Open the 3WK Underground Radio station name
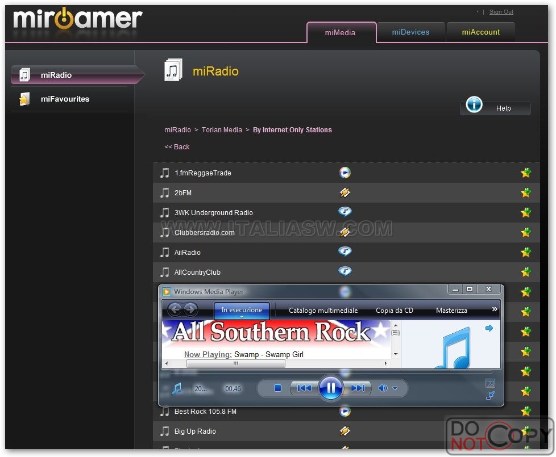Screen dimensions: 556x457 point(213,213)
